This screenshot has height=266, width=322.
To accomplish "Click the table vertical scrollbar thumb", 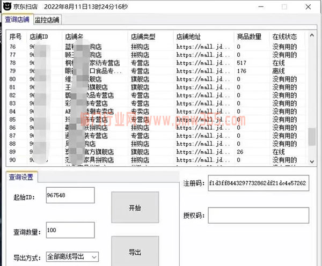I will pos(312,137).
